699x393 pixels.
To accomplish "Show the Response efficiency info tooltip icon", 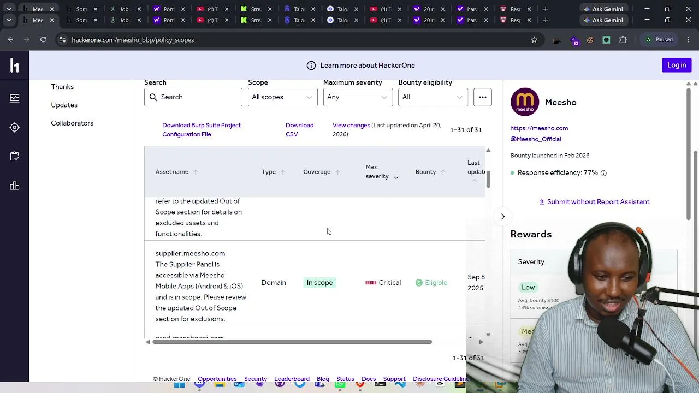I will pyautogui.click(x=603, y=173).
